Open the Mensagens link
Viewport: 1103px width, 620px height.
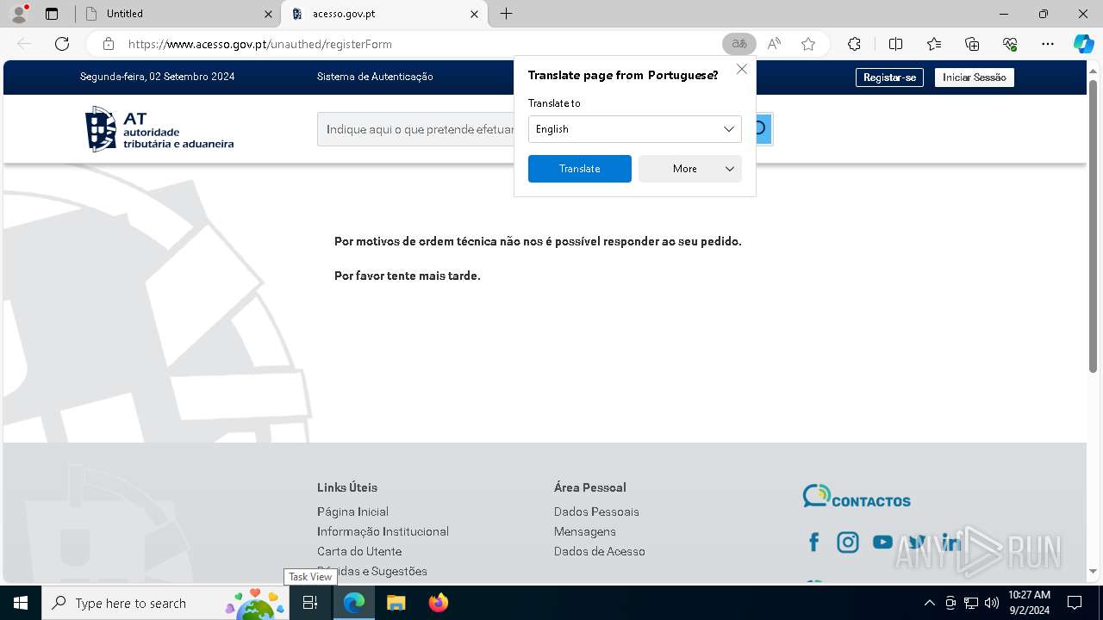tap(585, 531)
